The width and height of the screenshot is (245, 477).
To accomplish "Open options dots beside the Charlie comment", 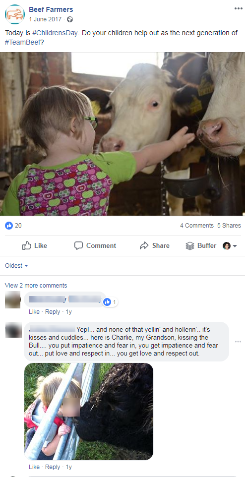I will click(238, 342).
